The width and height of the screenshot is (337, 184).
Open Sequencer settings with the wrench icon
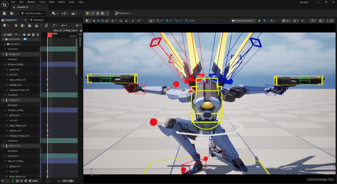click(53, 26)
